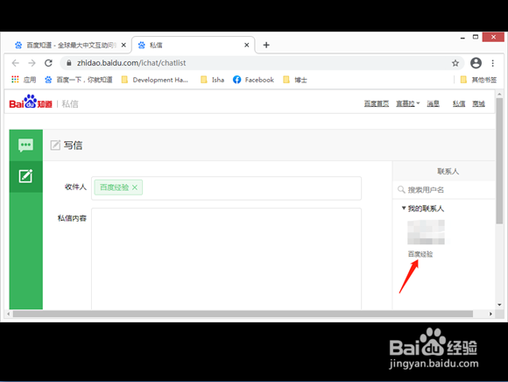Viewport: 508px width, 382px height.
Task: Close the 百度知道 browser tab
Action: (123, 45)
